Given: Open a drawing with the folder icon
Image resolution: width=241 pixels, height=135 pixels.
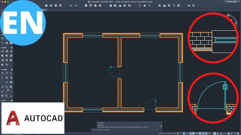Looking at the screenshot, I should pos(51,6).
